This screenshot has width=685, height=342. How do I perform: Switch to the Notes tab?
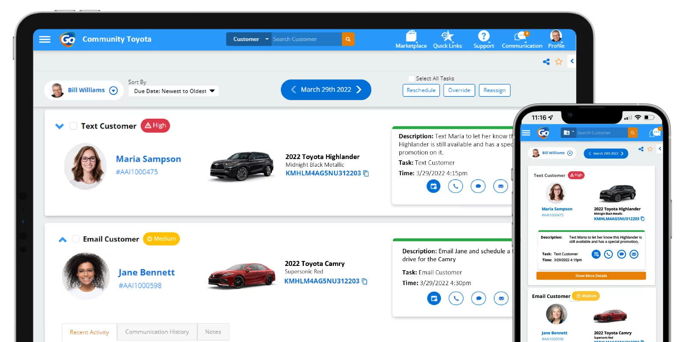[x=213, y=332]
